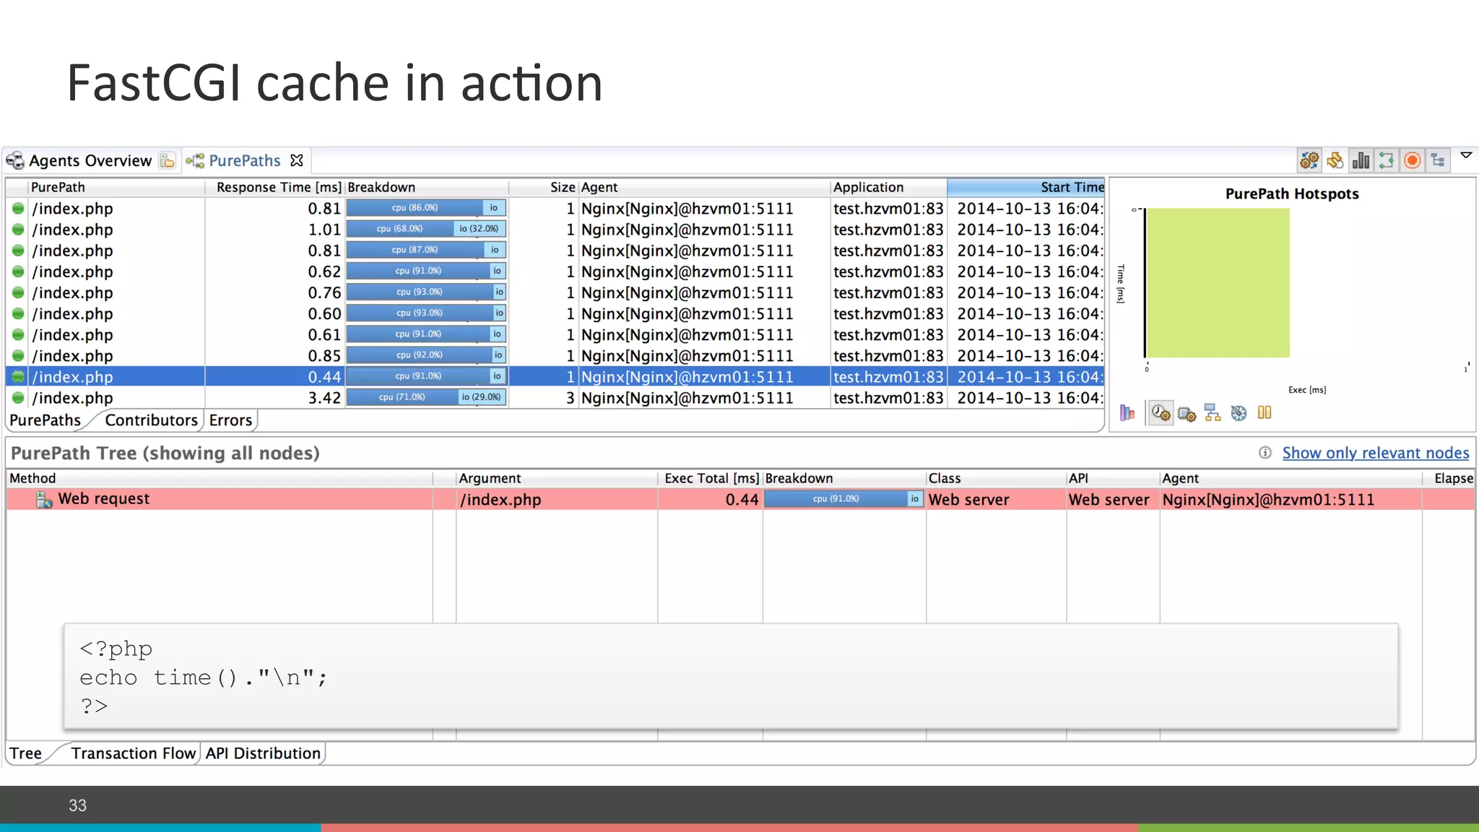The height and width of the screenshot is (832, 1479).
Task: Click the green status dot of the 3.42 row
Action: (x=18, y=397)
